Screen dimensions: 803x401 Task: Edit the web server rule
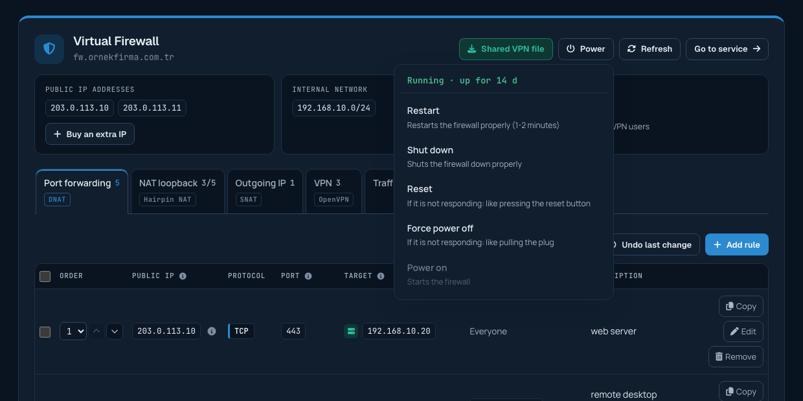click(x=743, y=332)
